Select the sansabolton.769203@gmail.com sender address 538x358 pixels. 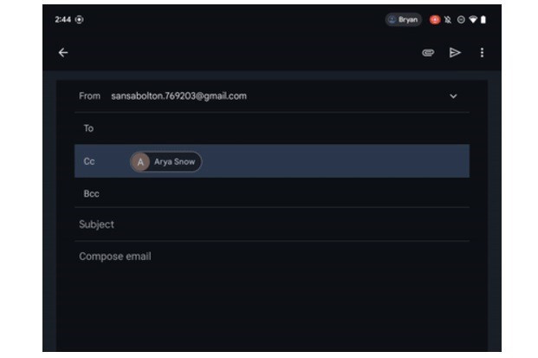click(178, 96)
